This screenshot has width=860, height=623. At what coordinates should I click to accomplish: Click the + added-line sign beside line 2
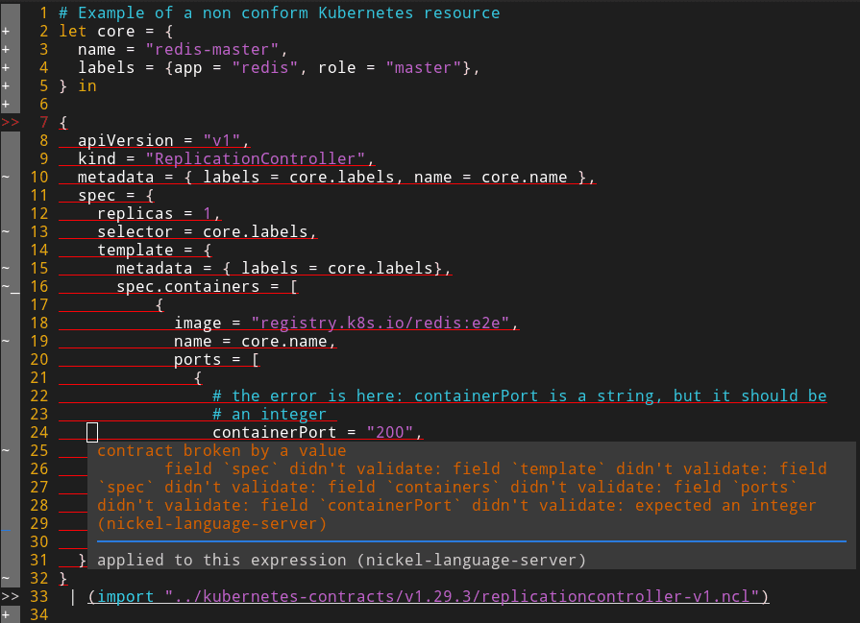[x=6, y=31]
